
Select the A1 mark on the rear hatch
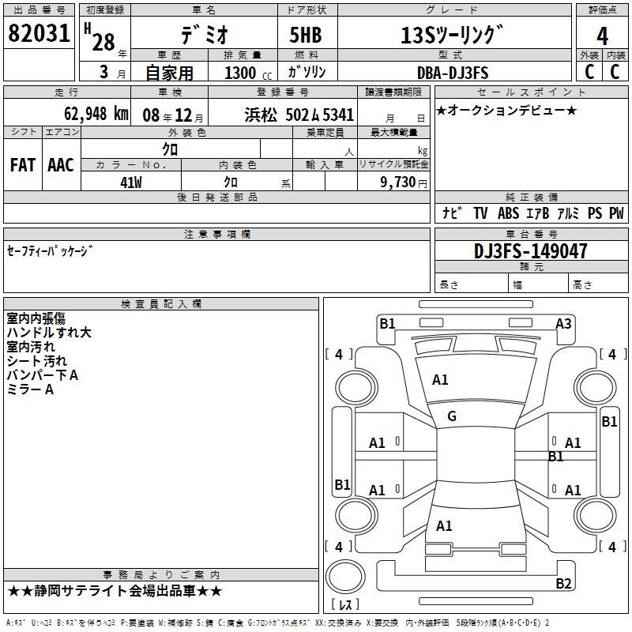[444, 525]
